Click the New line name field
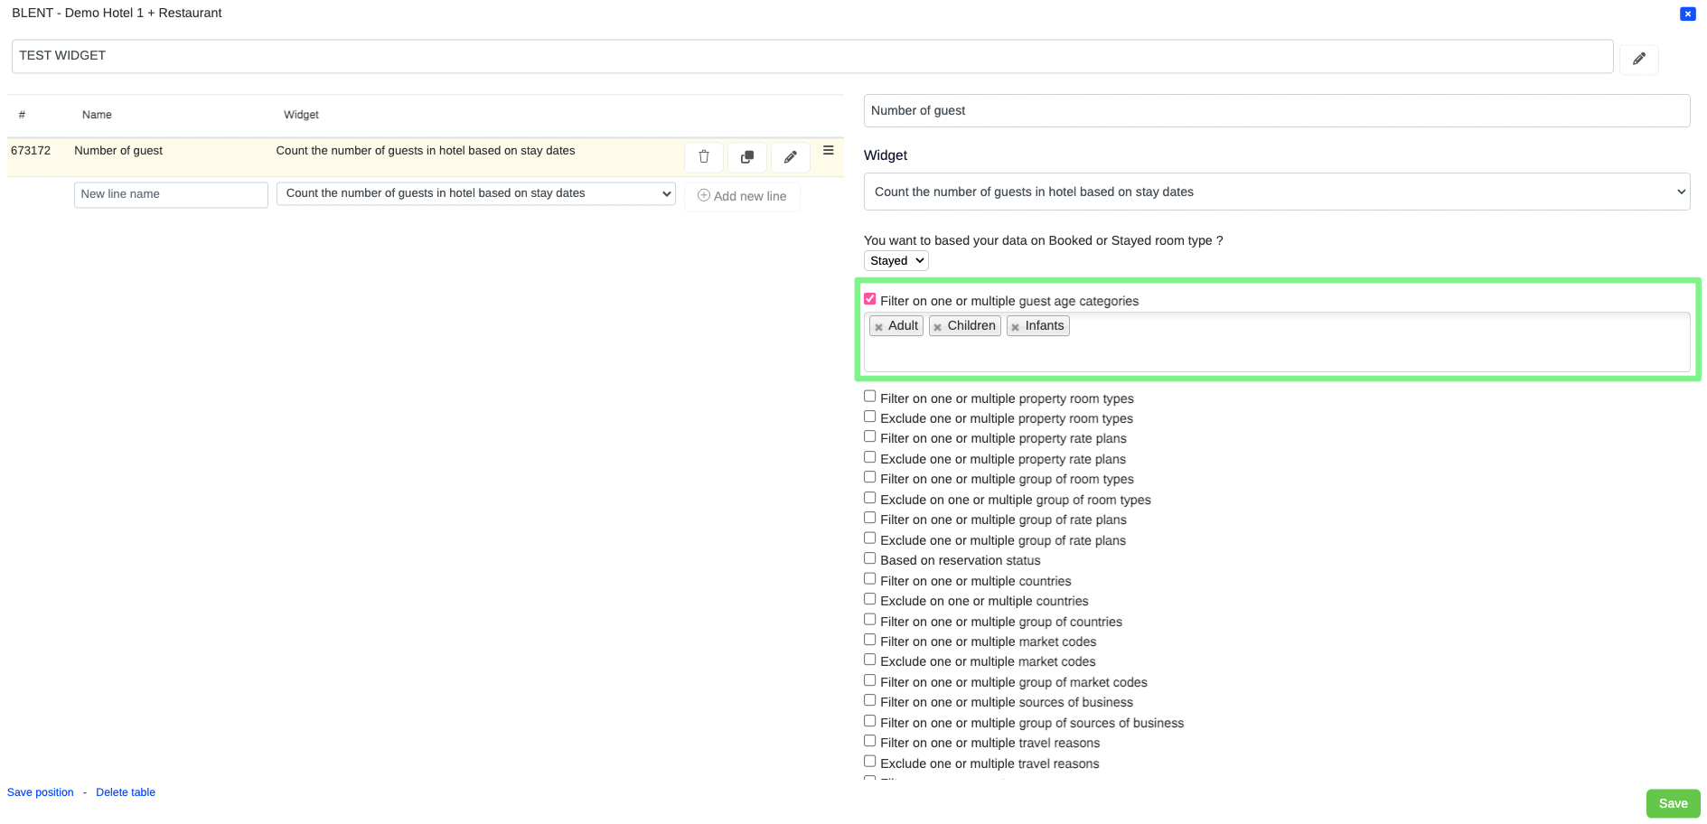This screenshot has height=824, width=1707. [x=171, y=194]
